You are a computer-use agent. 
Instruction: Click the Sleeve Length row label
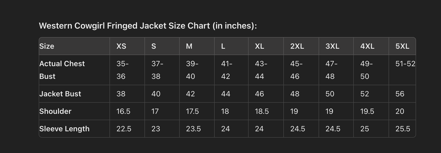click(64, 129)
